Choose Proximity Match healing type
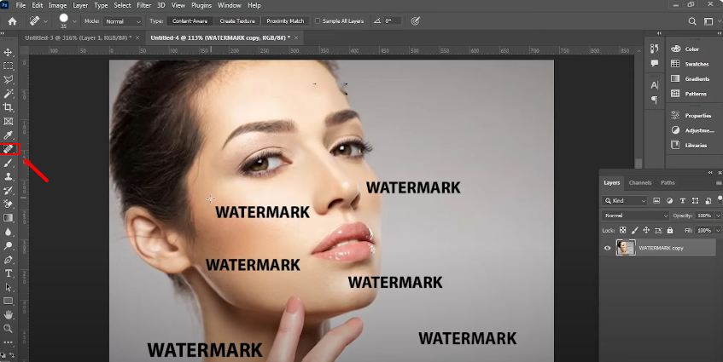The image size is (723, 362). (285, 21)
